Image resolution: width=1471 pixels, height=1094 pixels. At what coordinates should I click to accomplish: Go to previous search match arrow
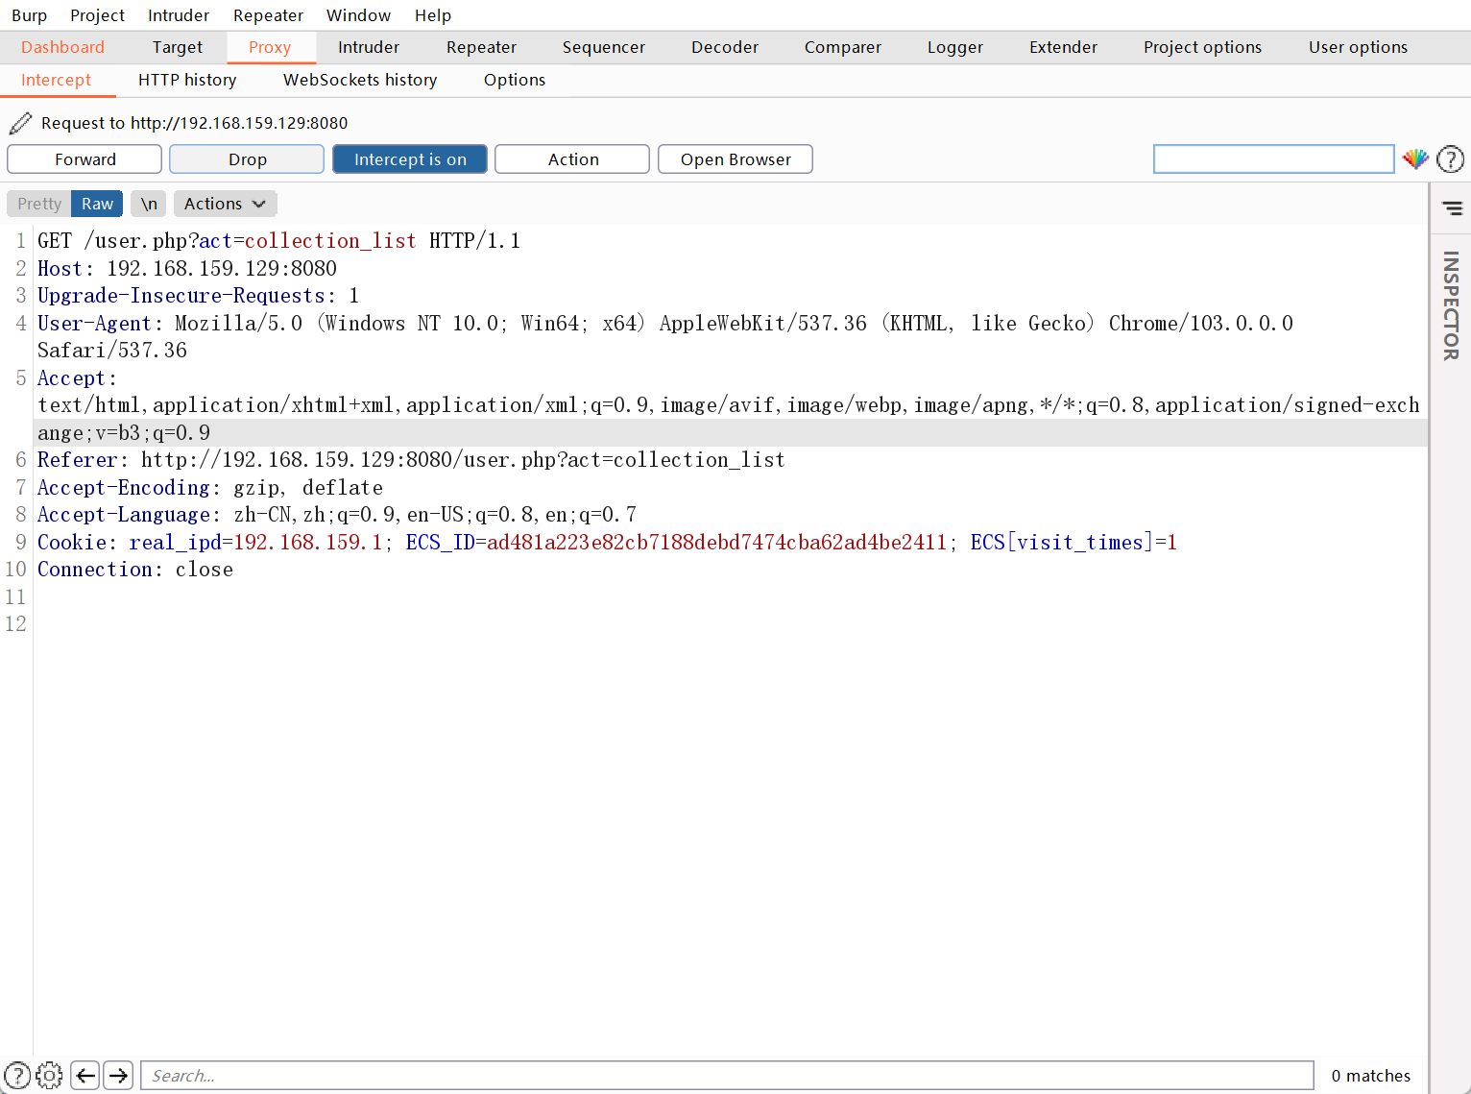pos(85,1076)
